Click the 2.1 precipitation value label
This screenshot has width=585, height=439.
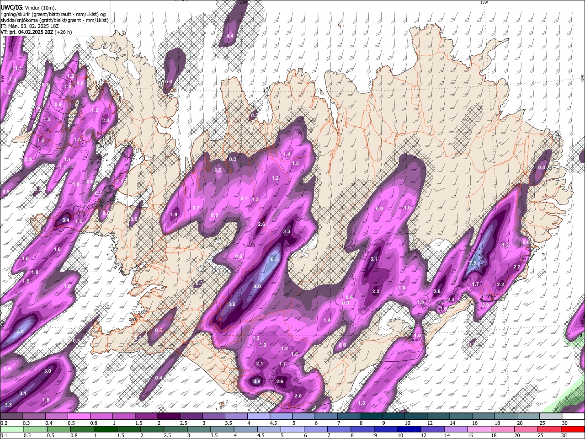[260, 364]
